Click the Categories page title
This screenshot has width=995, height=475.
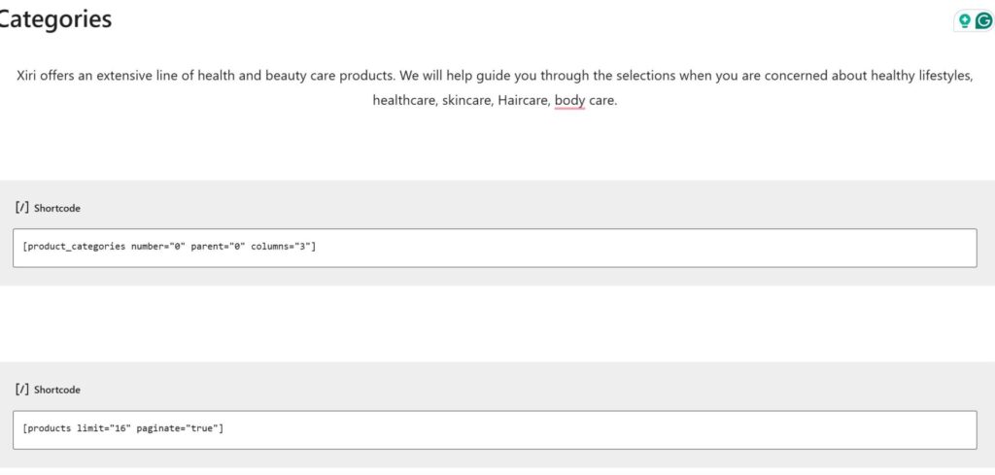click(x=54, y=18)
